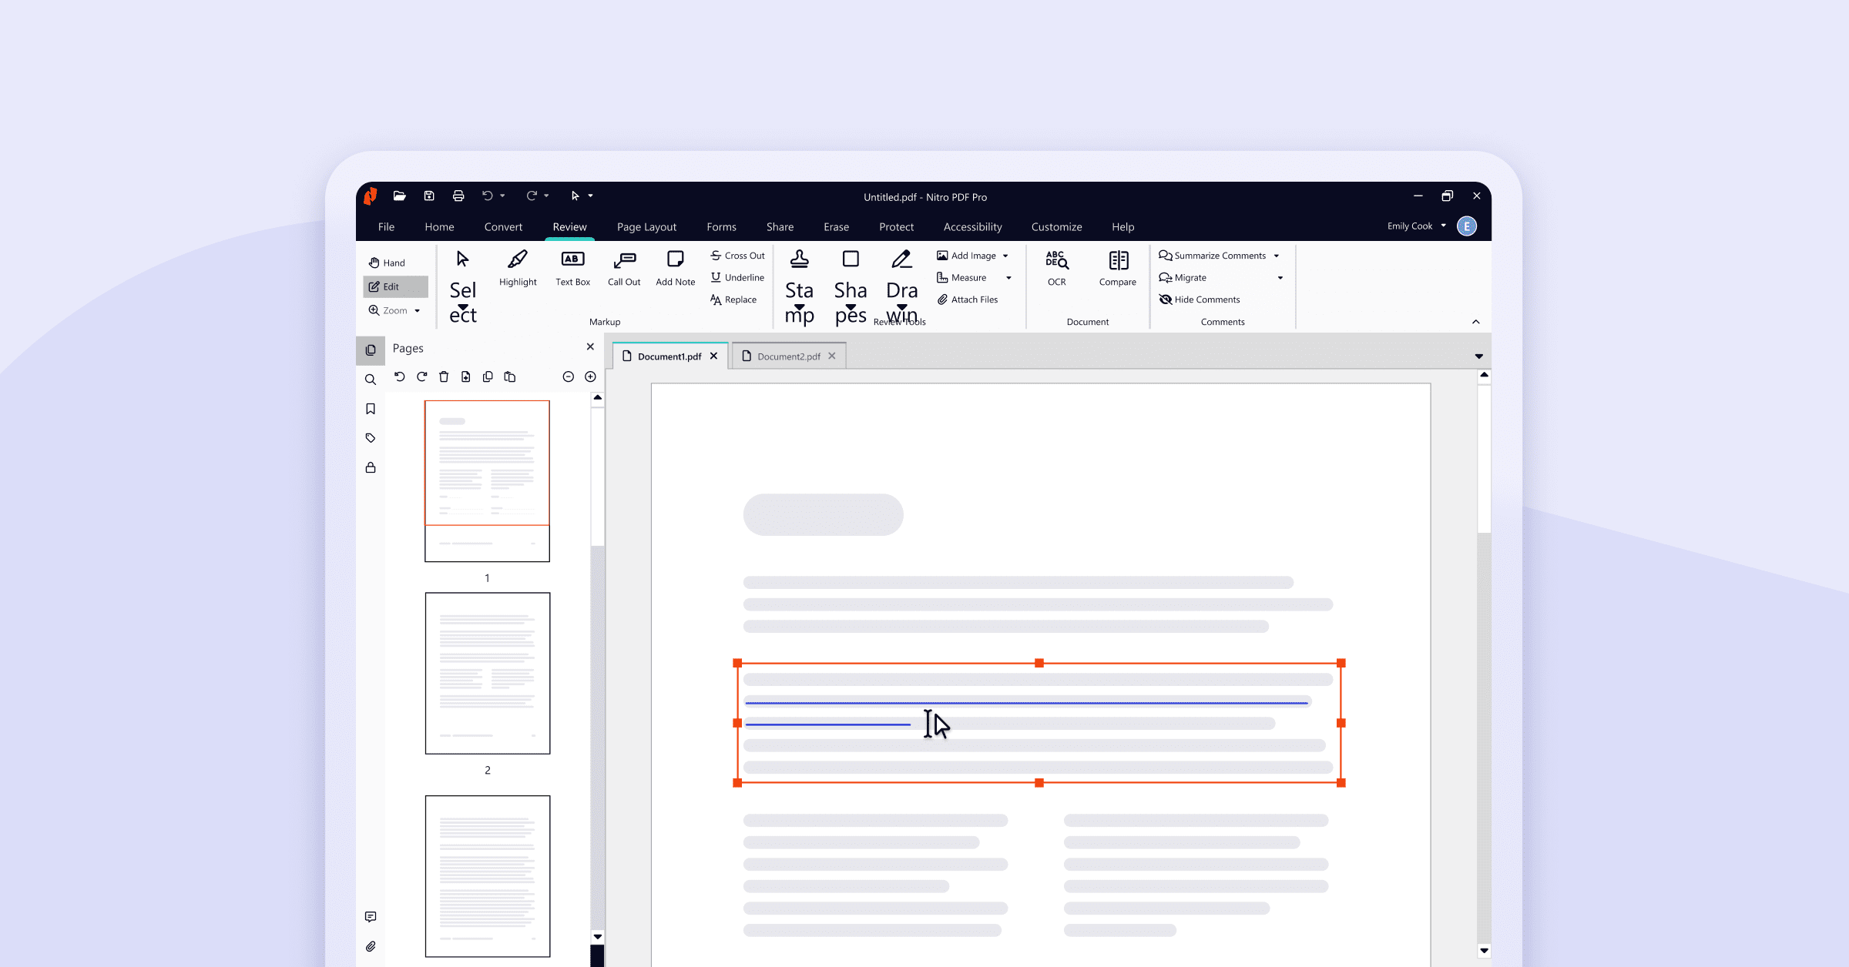Viewport: 1849px width, 967px height.
Task: Add a sticky note with Add Note
Action: [x=675, y=268]
